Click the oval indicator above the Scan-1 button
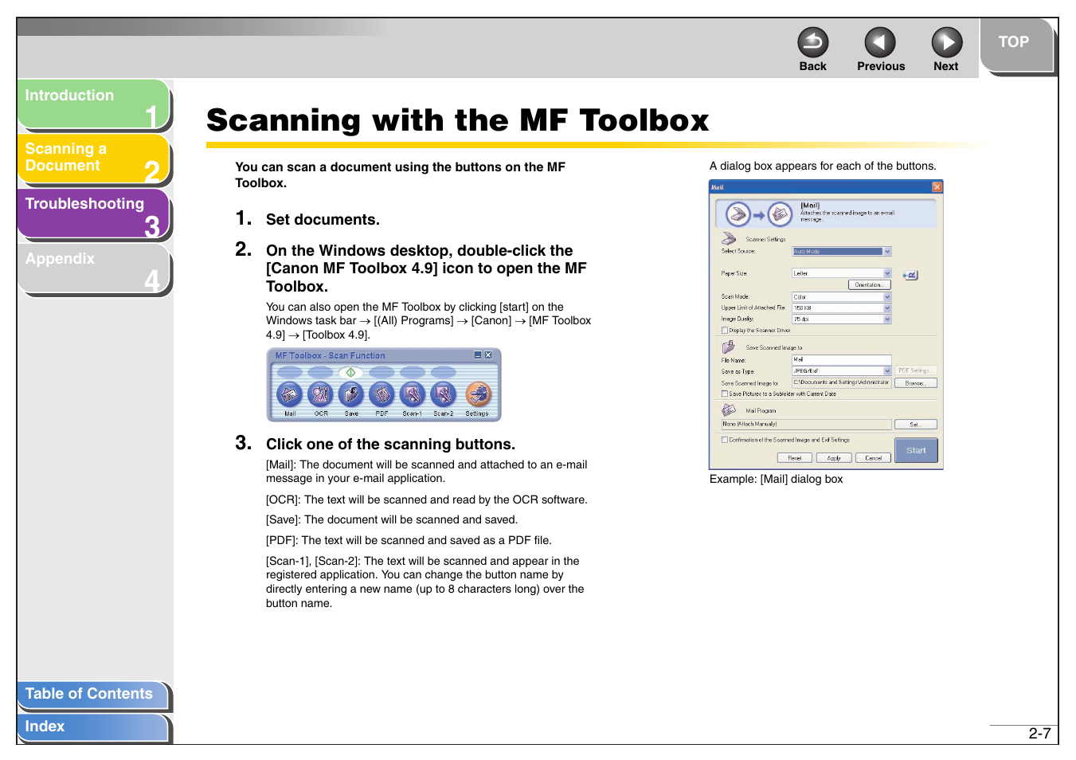The image size is (1076, 760). tap(413, 372)
